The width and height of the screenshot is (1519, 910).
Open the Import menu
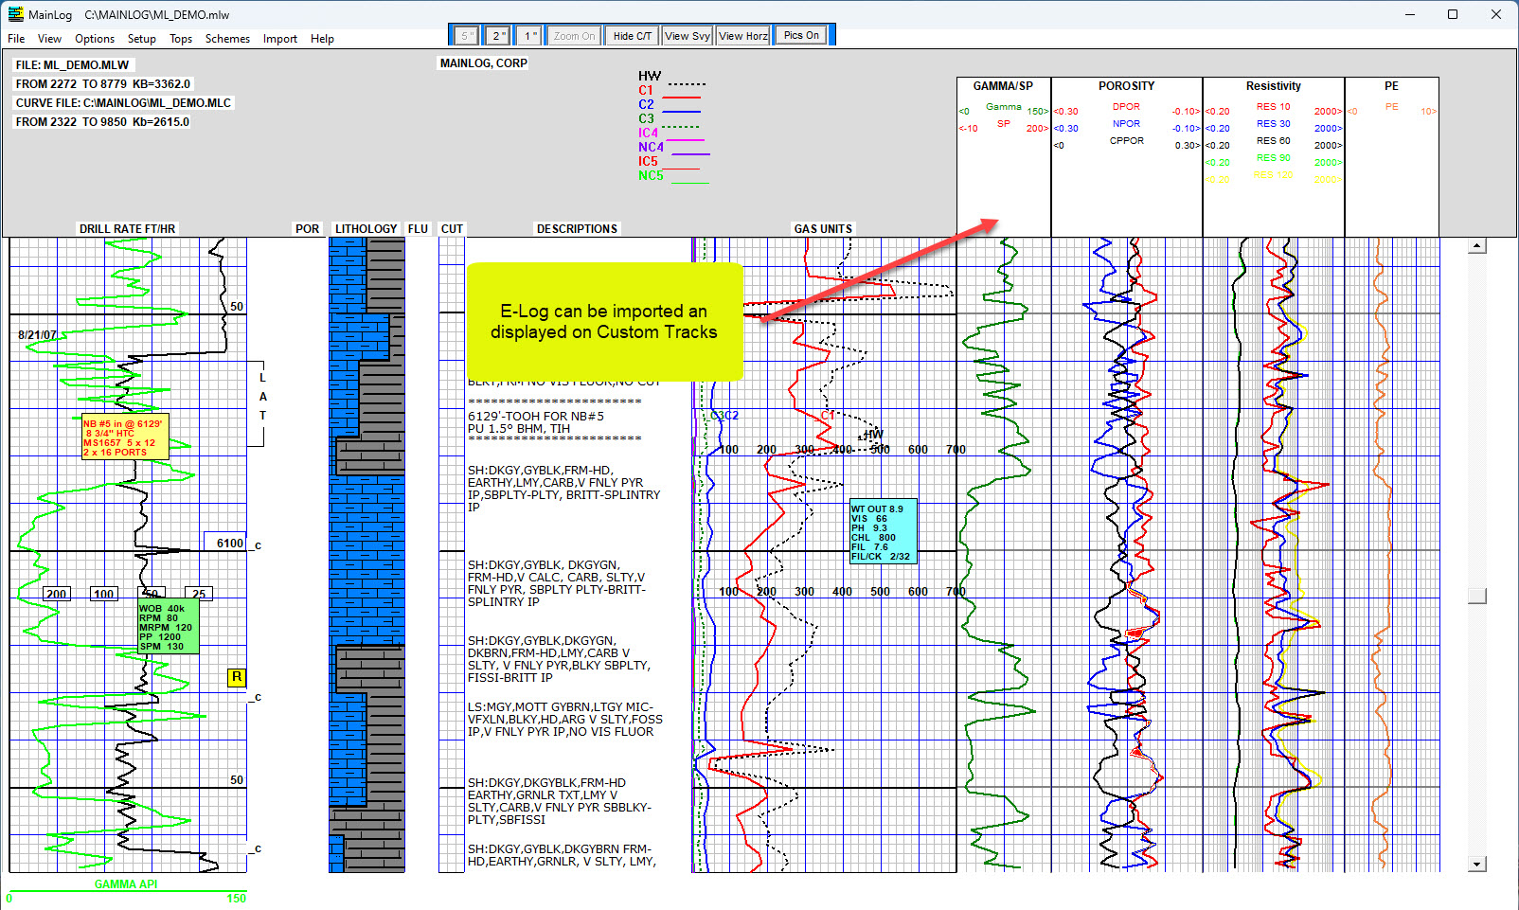(279, 39)
